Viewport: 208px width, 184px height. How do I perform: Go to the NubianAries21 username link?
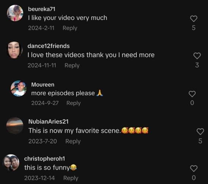[x=48, y=121]
